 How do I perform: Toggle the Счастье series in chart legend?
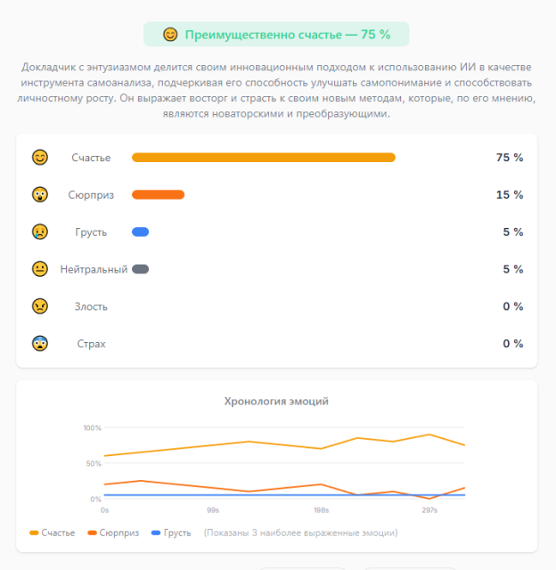pyautogui.click(x=52, y=533)
